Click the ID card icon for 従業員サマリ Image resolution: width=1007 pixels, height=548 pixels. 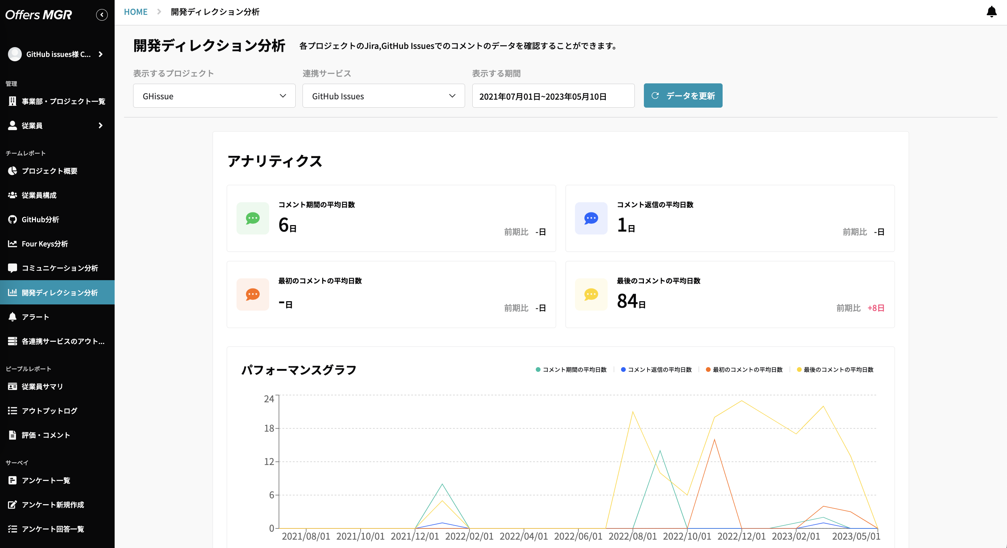point(12,386)
